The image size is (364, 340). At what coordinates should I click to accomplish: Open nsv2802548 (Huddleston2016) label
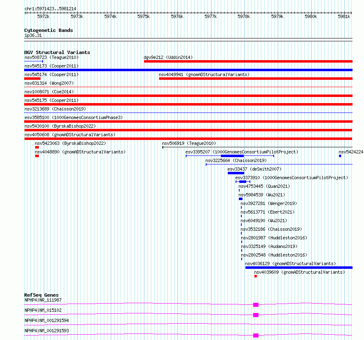pos(274,255)
